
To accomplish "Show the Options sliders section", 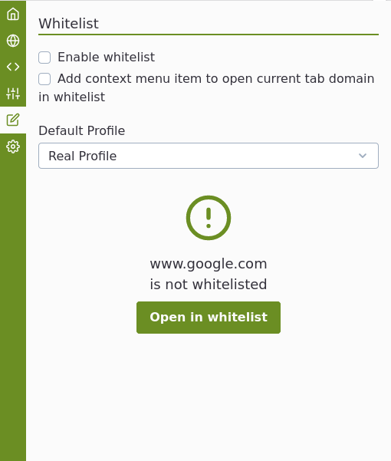I will point(13,94).
